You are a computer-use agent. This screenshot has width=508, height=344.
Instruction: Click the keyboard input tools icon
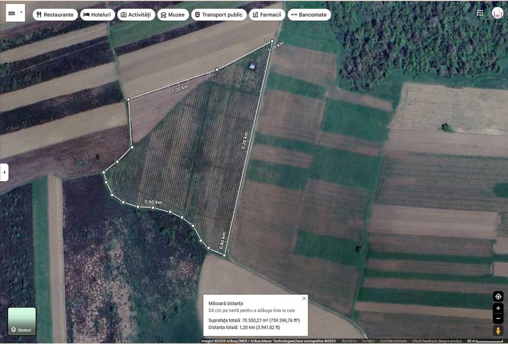click(x=12, y=13)
